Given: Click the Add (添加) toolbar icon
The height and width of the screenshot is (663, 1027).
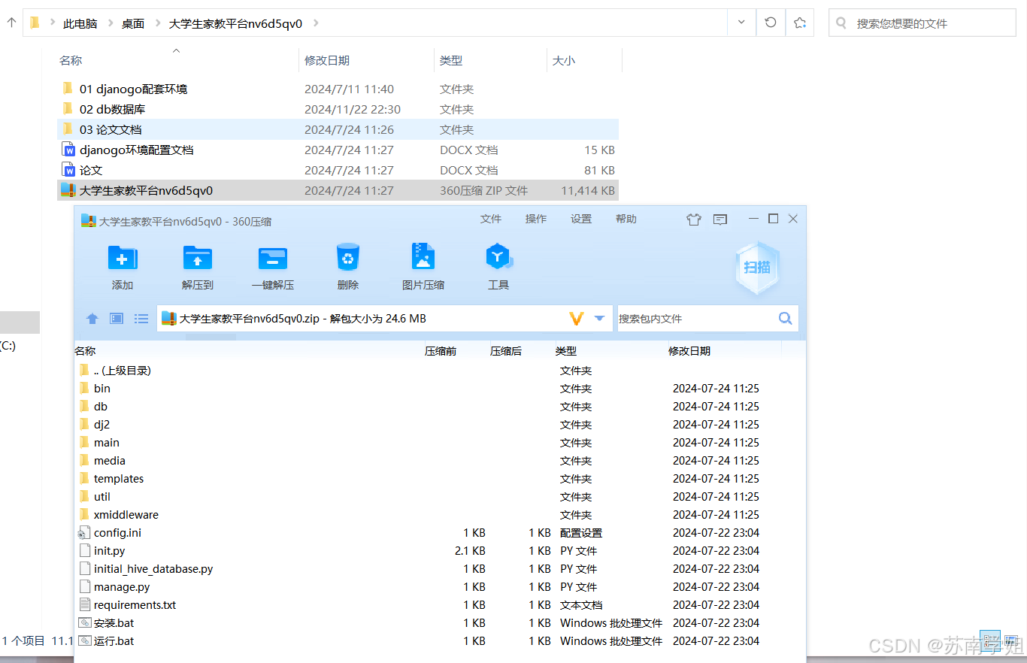Looking at the screenshot, I should point(123,258).
